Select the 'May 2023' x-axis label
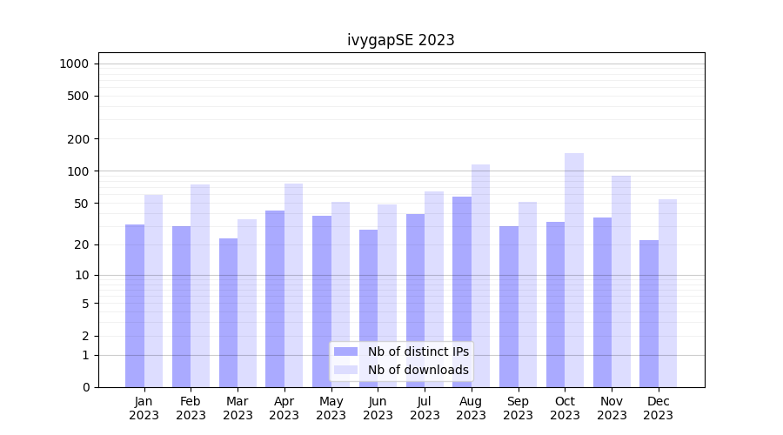The image size is (783, 435). (331, 408)
